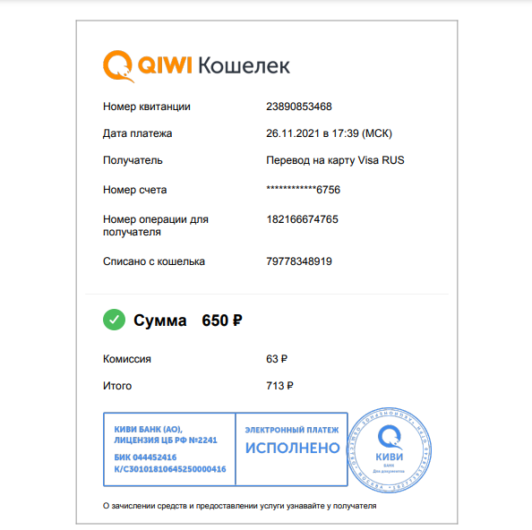Select operation number 182166674765
Screen dimensions: 532x530
[x=303, y=219]
